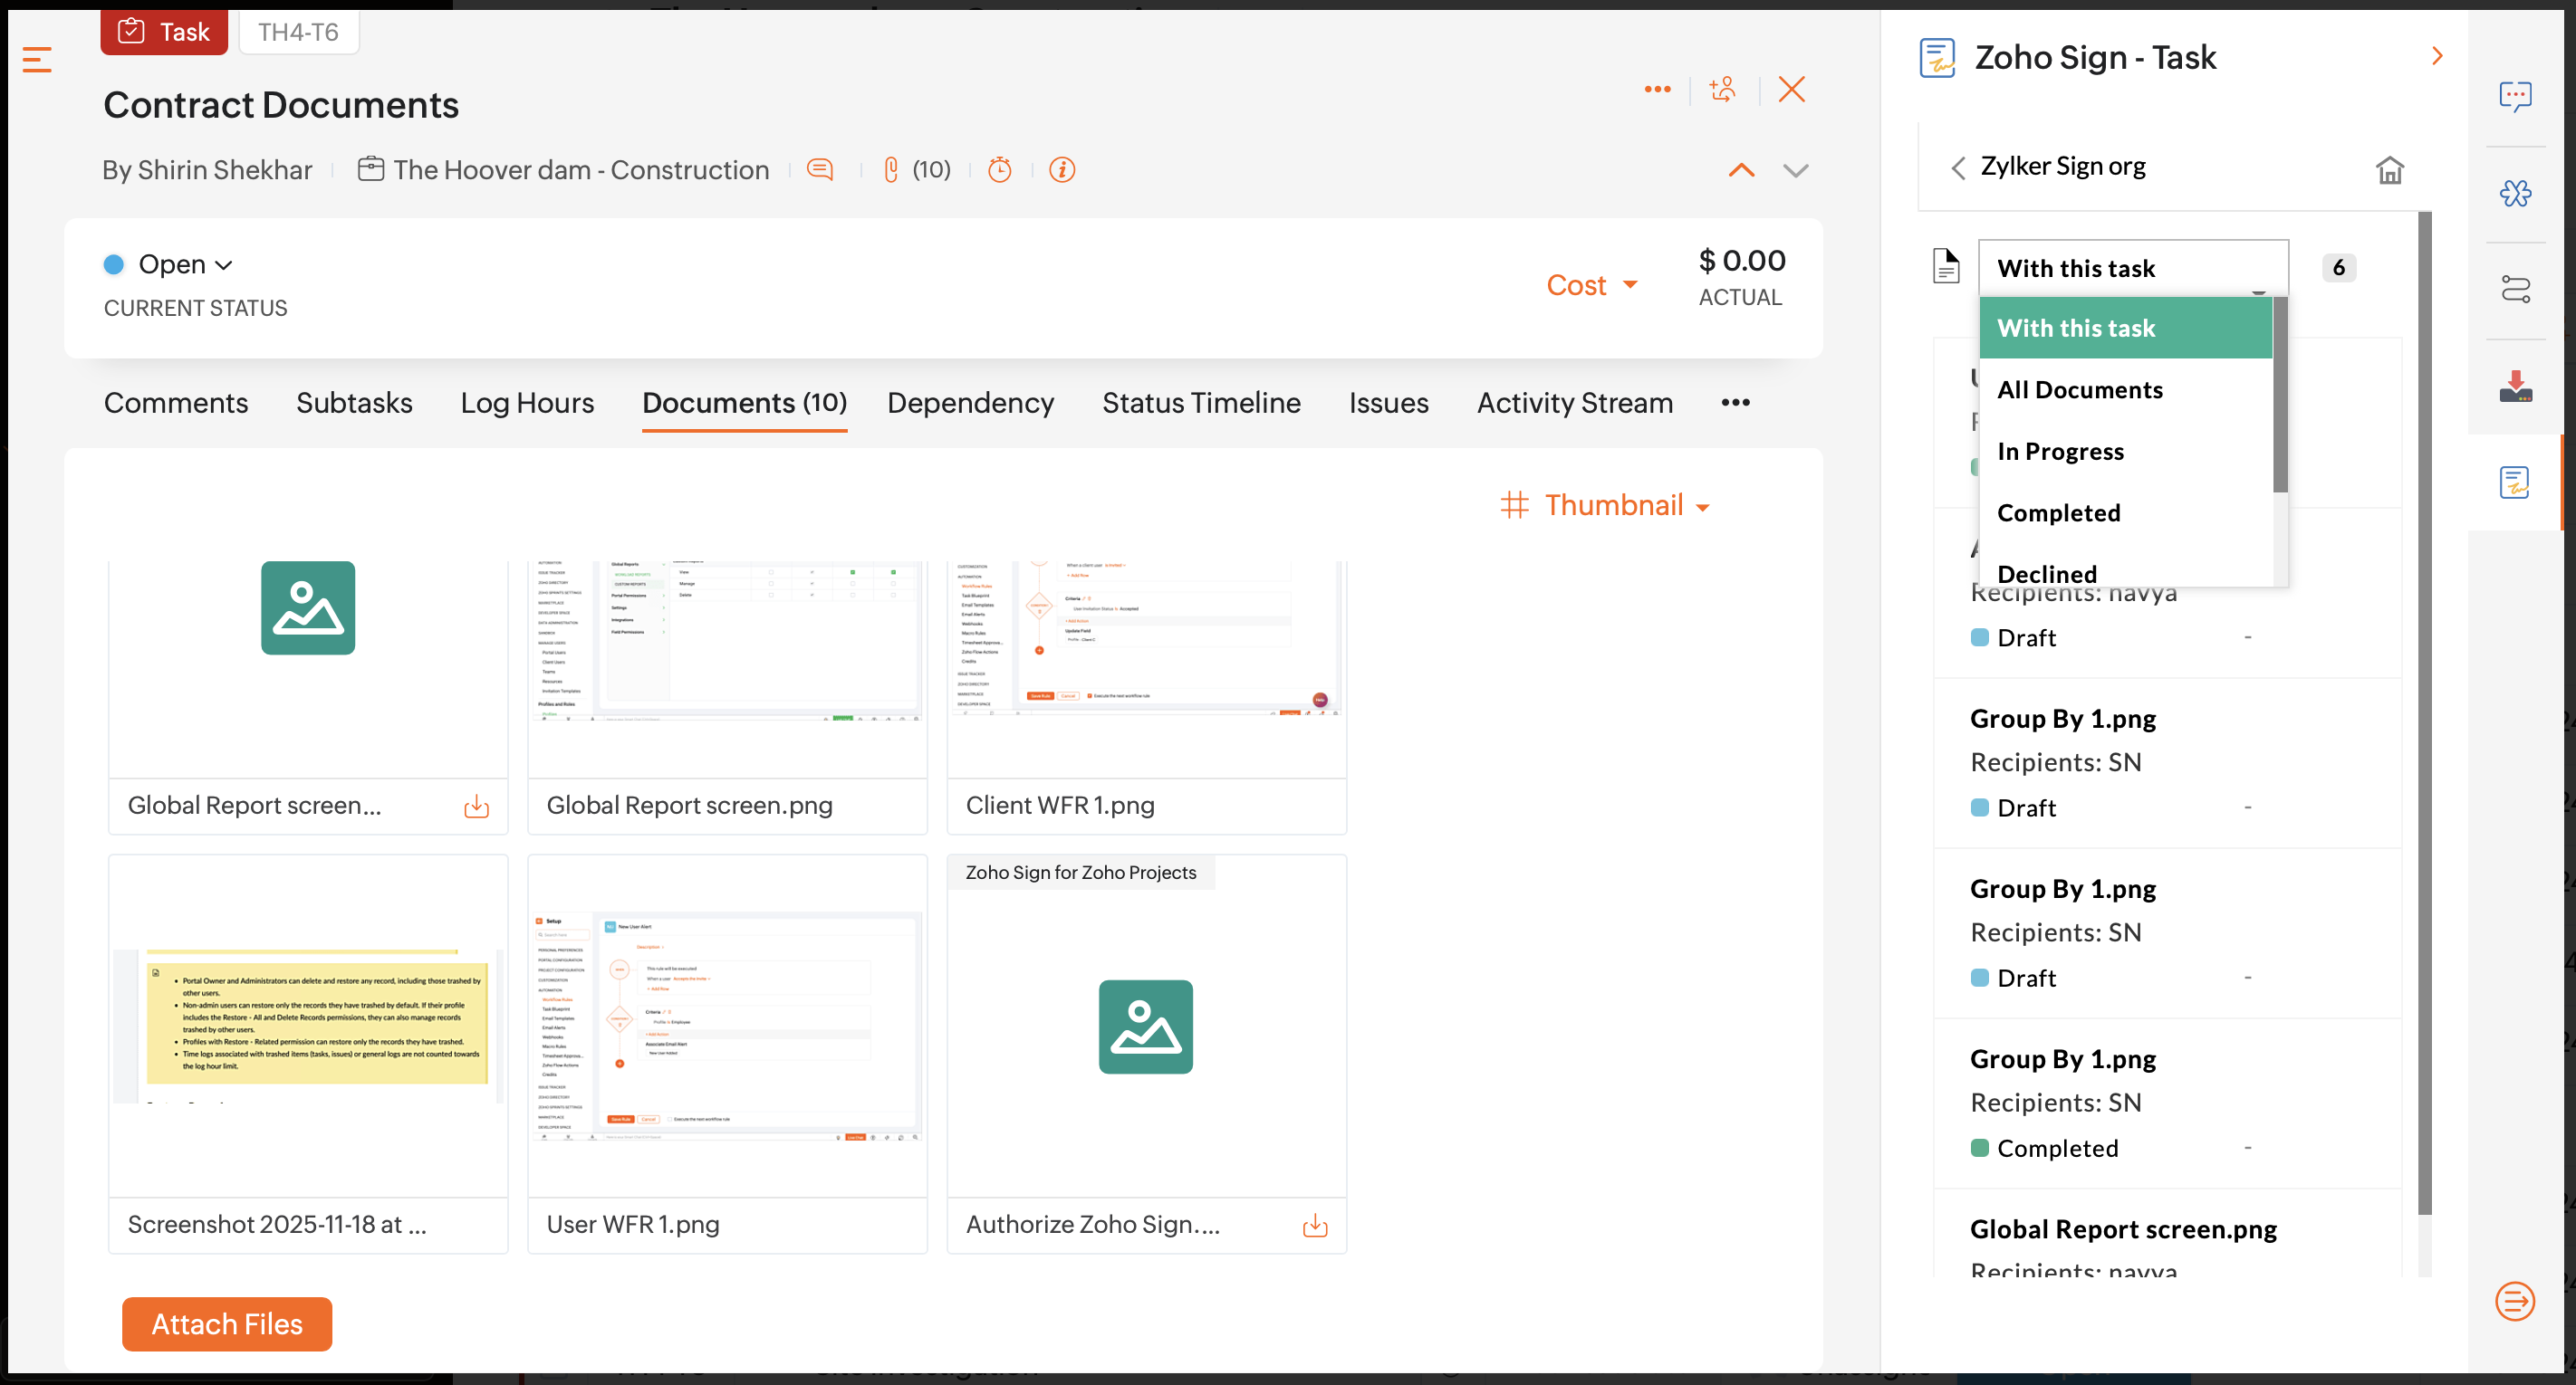Click the task info icon
This screenshot has width=2576, height=1385.
coord(1062,170)
